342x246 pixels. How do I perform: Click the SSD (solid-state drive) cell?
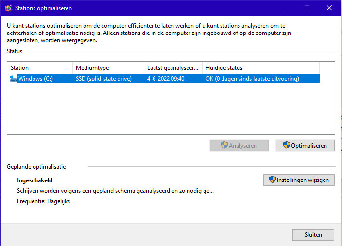[x=103, y=79]
